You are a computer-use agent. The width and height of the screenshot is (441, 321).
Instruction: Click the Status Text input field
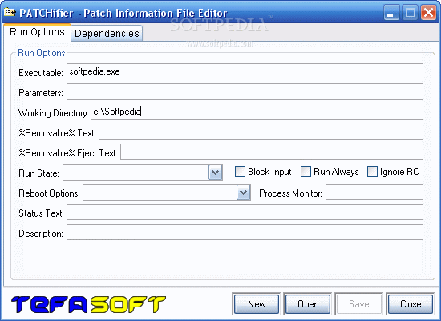tap(245, 212)
